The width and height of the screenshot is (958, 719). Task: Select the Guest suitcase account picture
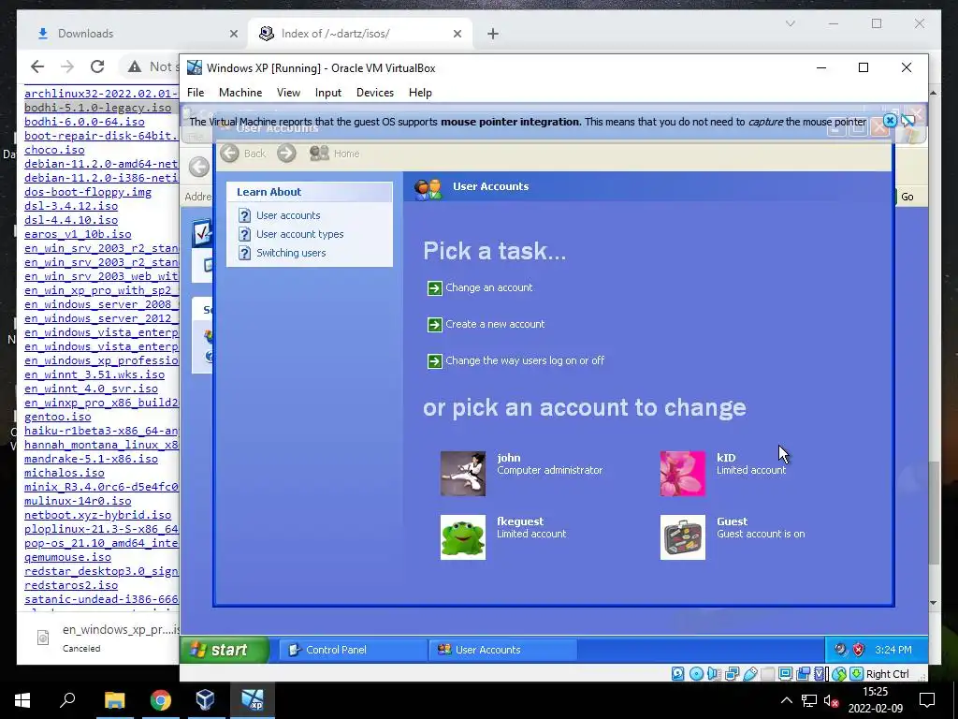(x=682, y=537)
